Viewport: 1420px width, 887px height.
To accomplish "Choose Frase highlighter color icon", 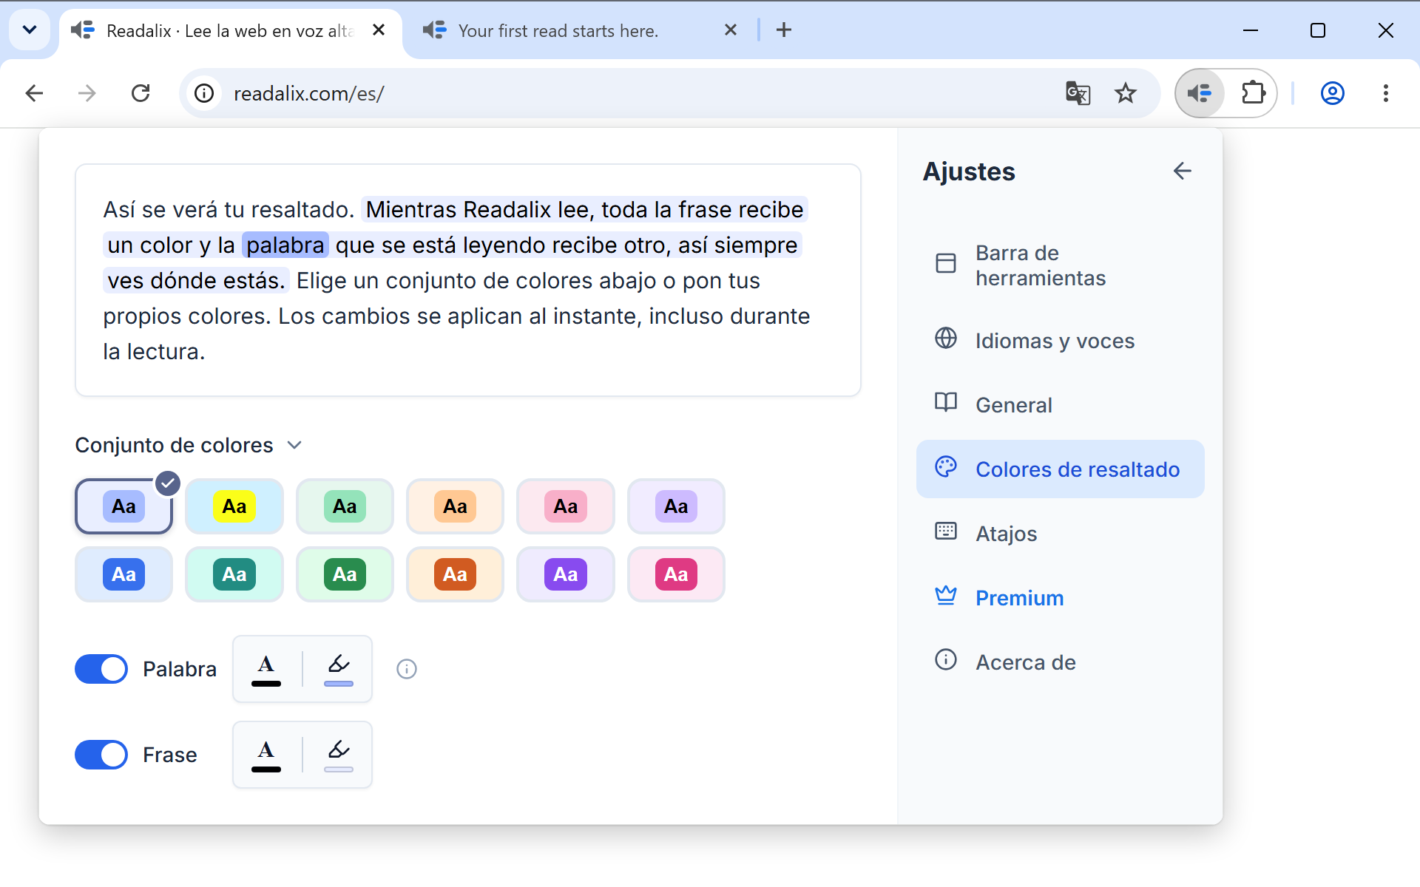I will [x=339, y=755].
